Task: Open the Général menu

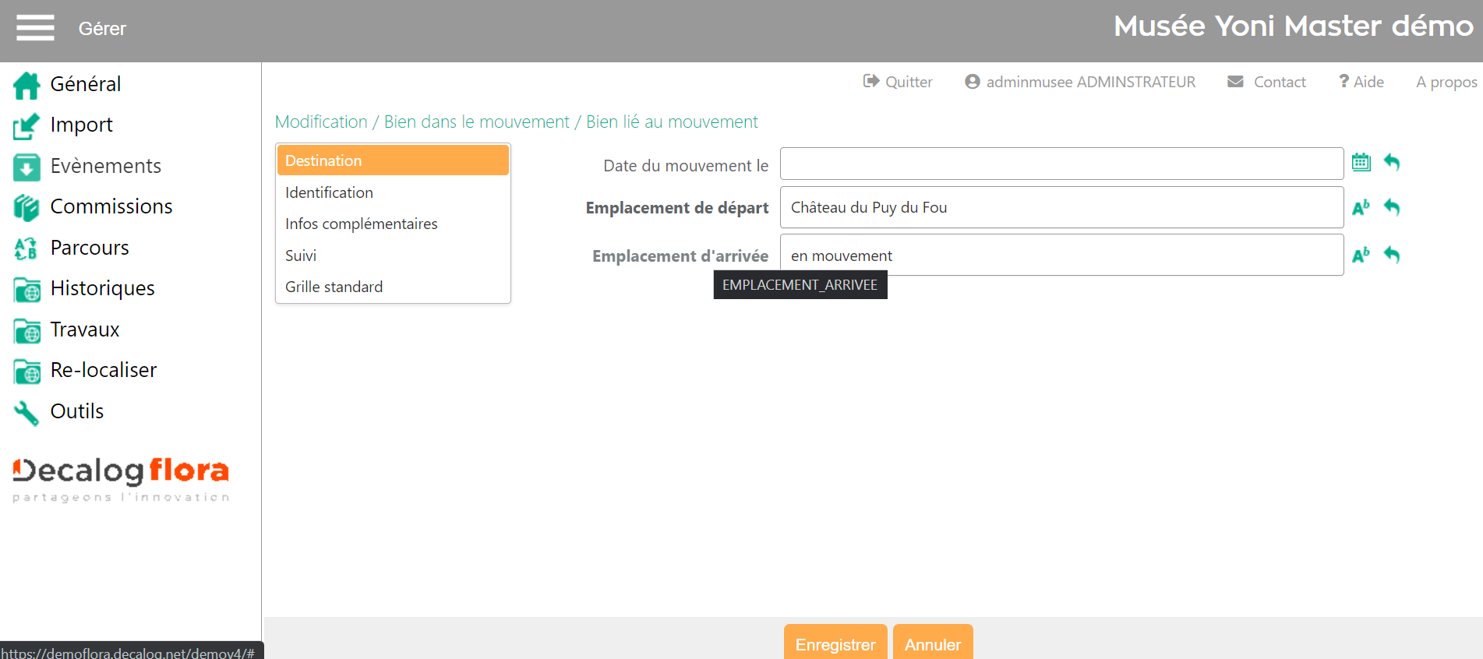Action: pyautogui.click(x=86, y=84)
